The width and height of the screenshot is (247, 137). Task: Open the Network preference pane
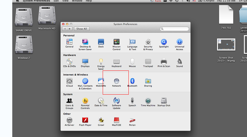[116, 82]
